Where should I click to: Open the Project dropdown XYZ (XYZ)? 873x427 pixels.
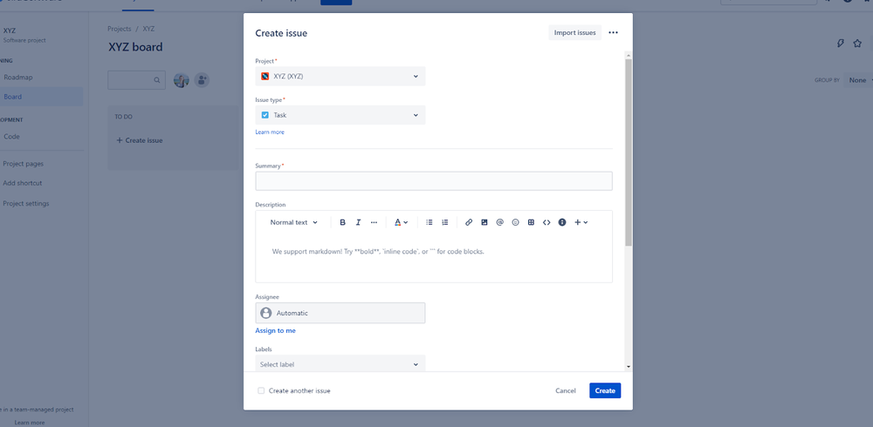[340, 76]
